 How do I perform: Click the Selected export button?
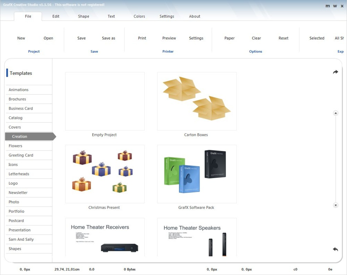[317, 38]
